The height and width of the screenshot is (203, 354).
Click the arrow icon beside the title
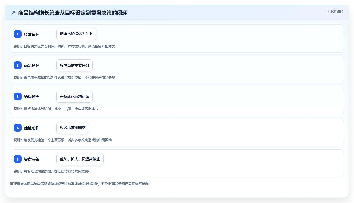(13, 13)
